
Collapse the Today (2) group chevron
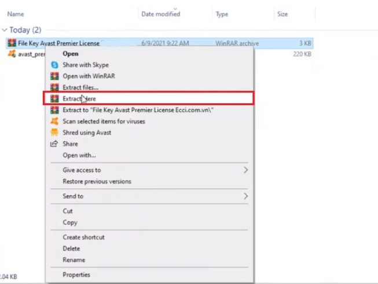[x=4, y=30]
